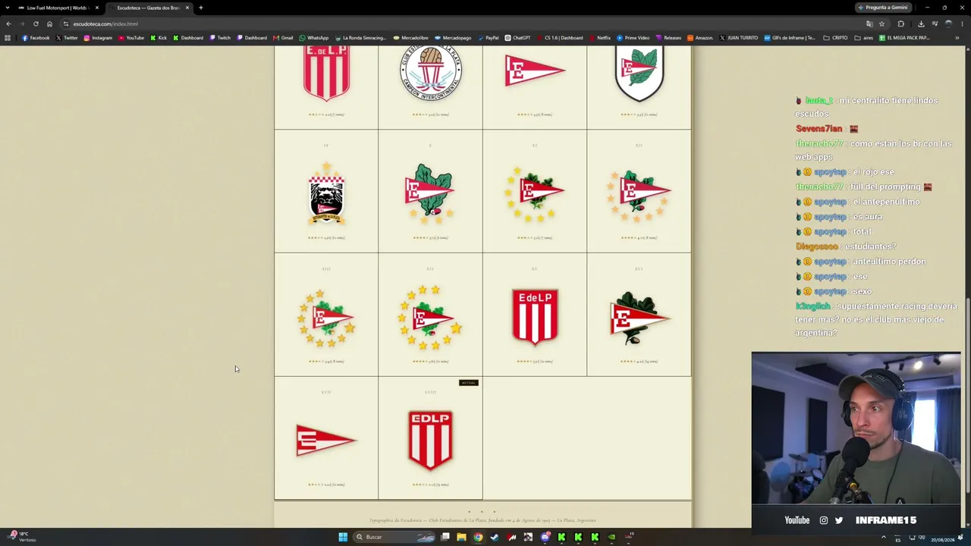Screen dimensions: 971x546
Task: Close the Escudoteca tab
Action: click(x=187, y=8)
